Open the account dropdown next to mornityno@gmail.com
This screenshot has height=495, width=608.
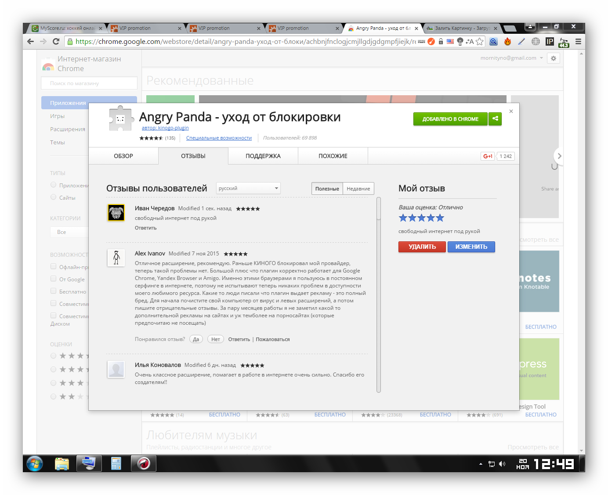[541, 58]
